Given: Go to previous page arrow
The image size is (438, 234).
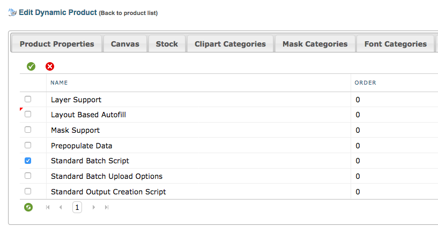Looking at the screenshot, I should [x=61, y=207].
